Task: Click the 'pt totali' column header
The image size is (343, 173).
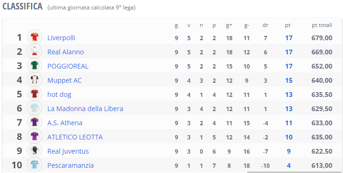Action: (x=322, y=26)
